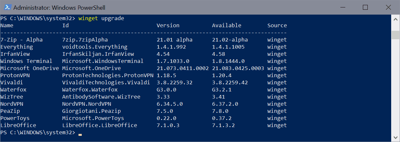Click the PowerToys installed version 0.22.0

[x=166, y=118]
